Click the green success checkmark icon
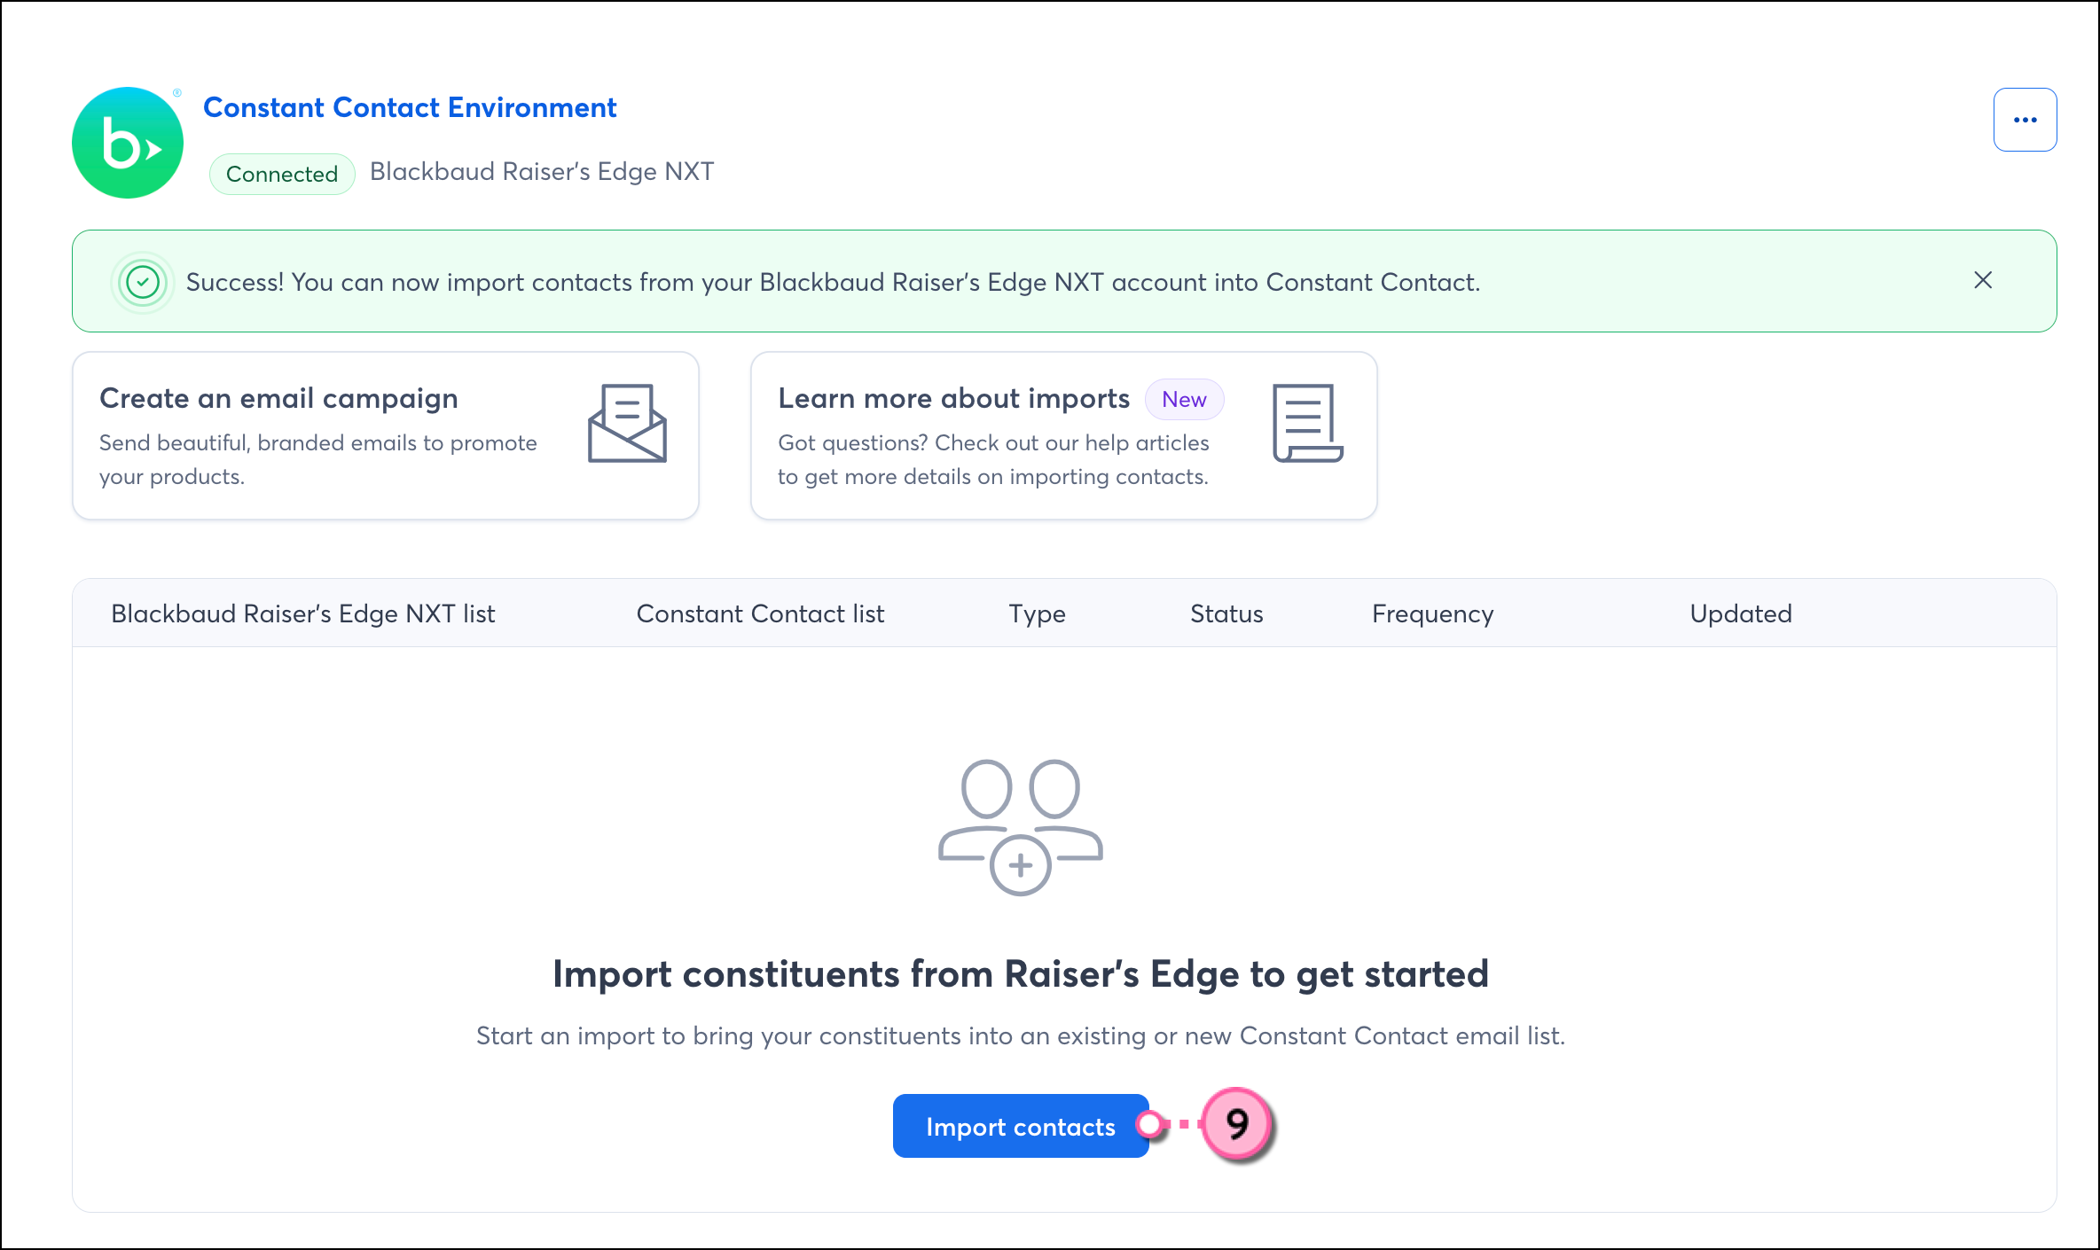The image size is (2100, 1250). pyautogui.click(x=143, y=283)
